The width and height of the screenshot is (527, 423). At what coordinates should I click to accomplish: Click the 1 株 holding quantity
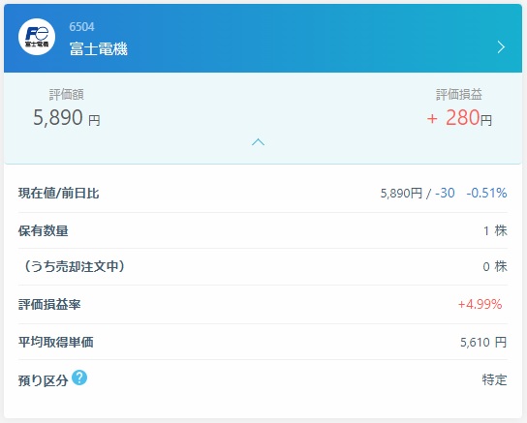tap(495, 231)
